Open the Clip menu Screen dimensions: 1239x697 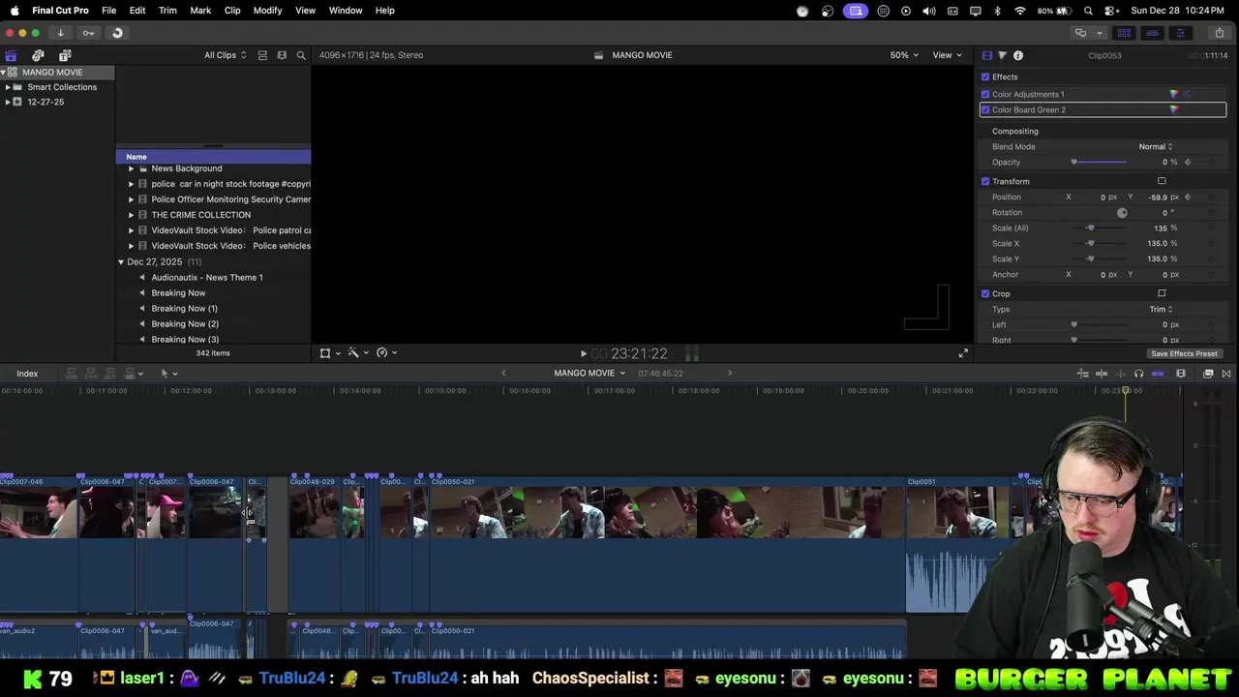click(232, 10)
